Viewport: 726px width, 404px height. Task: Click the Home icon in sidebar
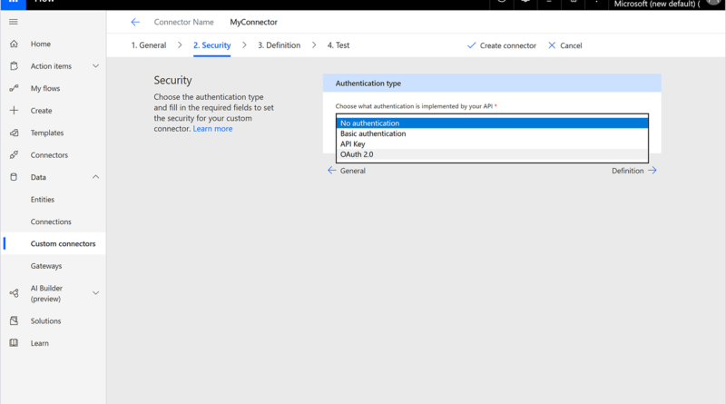point(14,44)
